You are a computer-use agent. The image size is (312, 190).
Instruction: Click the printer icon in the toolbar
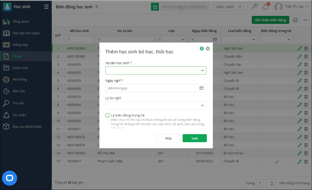[x=295, y=20]
